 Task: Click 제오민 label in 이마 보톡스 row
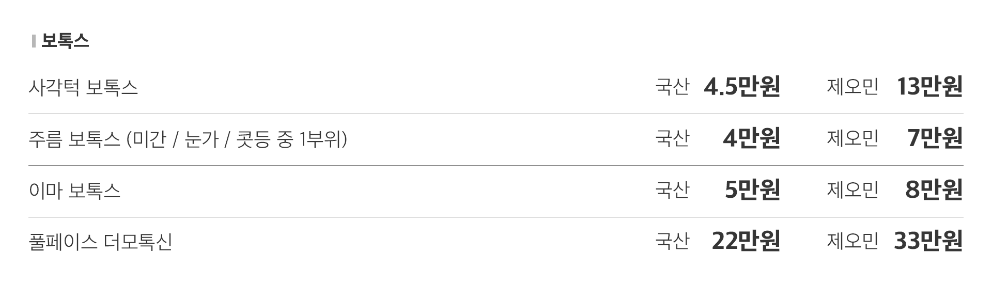(853, 190)
